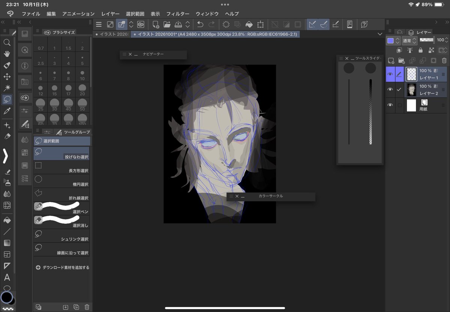450x312 pixels.
Task: Select the eyedropper tool
Action: [7, 111]
